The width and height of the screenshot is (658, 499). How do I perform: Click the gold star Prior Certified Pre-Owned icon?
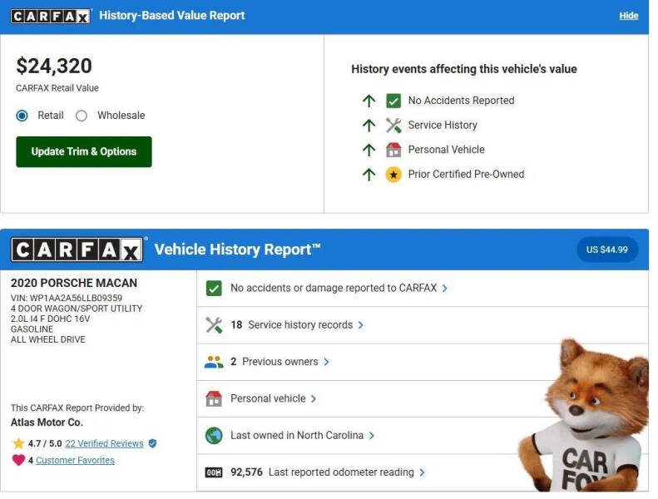click(393, 175)
